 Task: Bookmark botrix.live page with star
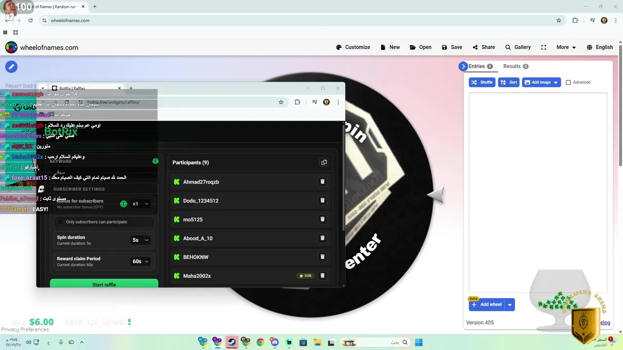(x=281, y=102)
